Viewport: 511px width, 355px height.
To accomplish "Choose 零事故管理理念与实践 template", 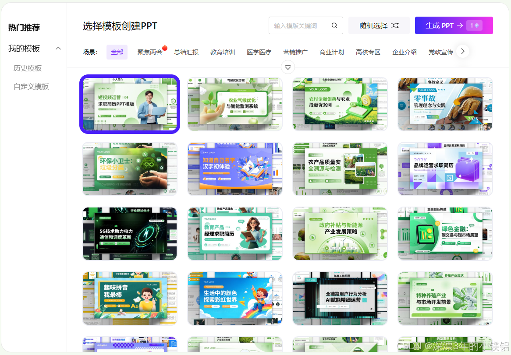I will 445,104.
